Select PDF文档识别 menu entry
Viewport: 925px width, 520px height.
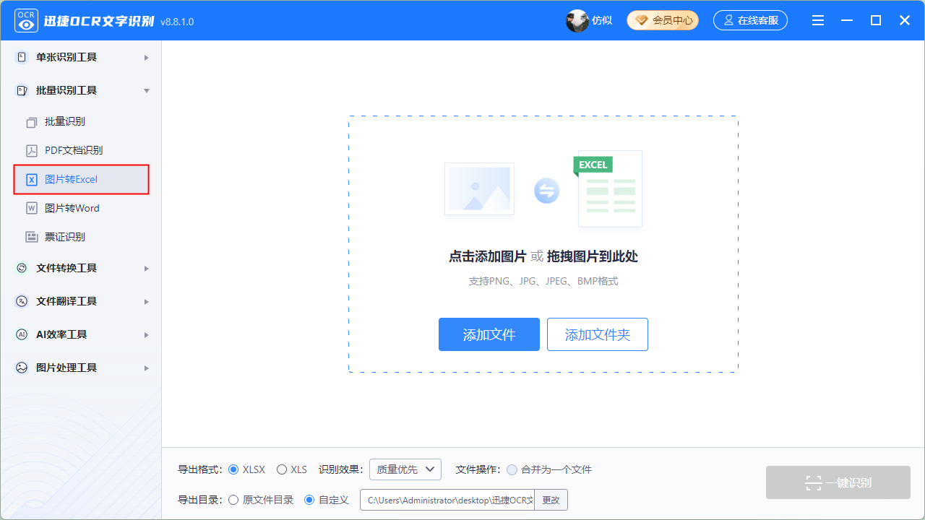coord(81,150)
